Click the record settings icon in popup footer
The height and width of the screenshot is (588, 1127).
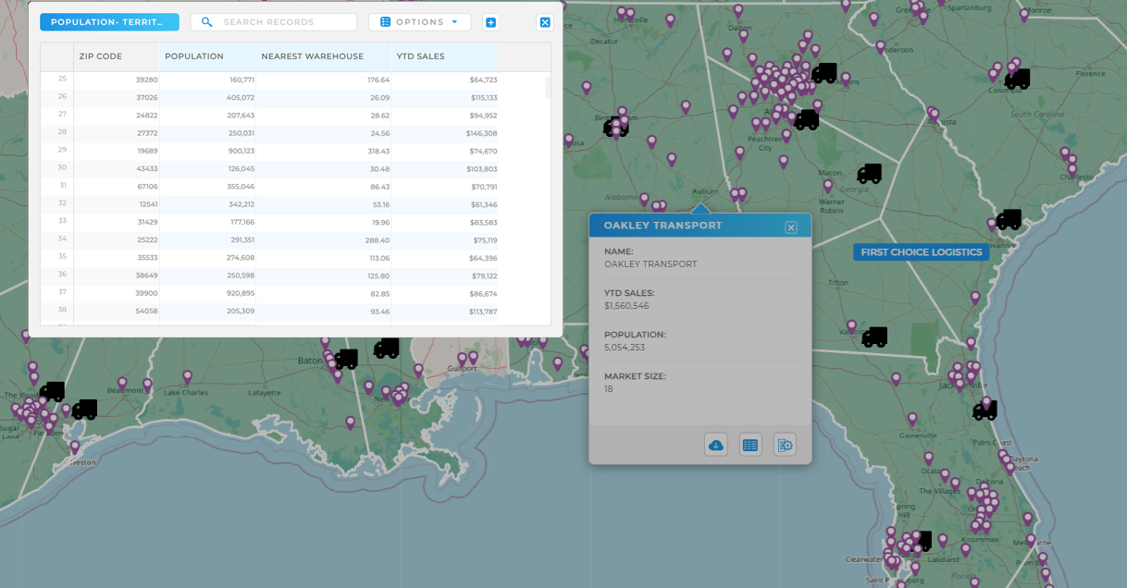[785, 445]
